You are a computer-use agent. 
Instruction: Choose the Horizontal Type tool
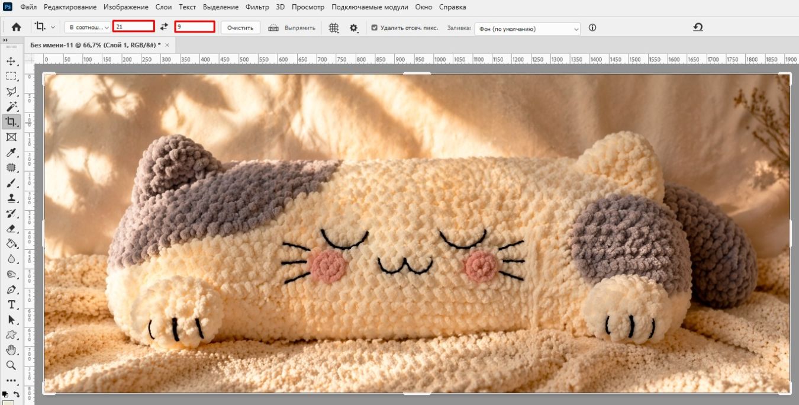pyautogui.click(x=11, y=304)
